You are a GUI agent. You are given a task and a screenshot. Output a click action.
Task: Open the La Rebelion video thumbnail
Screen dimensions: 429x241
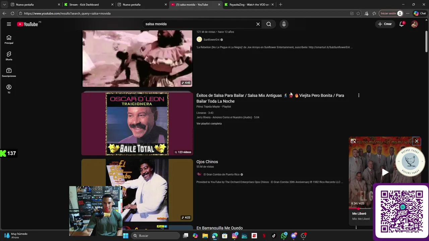[137, 59]
